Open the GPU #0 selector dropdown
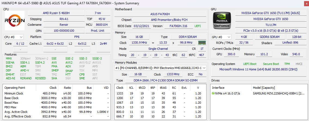Screen dimensions: 309x121 click(x=221, y=37)
